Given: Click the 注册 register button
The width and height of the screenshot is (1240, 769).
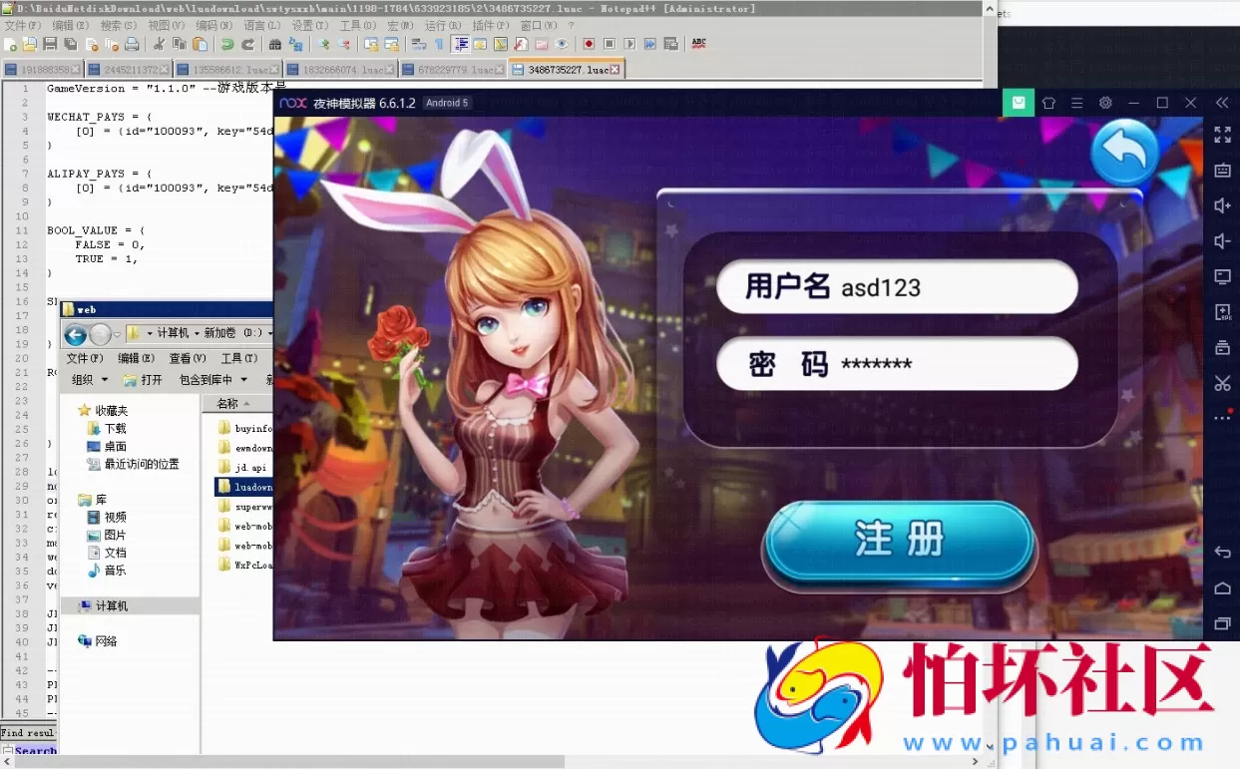Looking at the screenshot, I should [x=899, y=542].
